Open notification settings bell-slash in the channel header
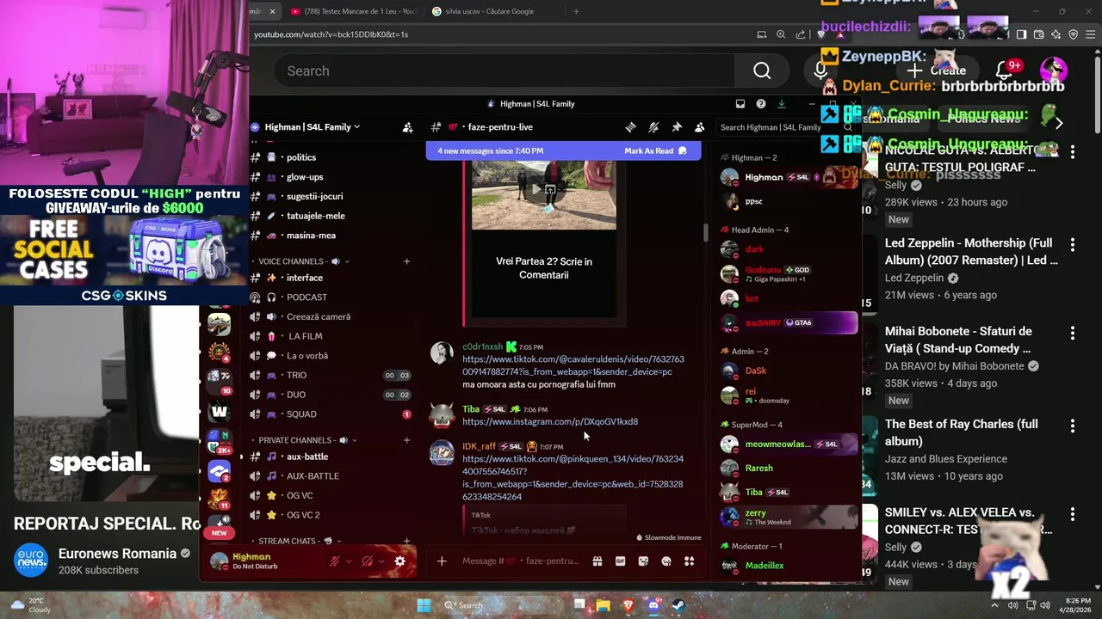Screen dimensions: 1102x619 point(653,127)
